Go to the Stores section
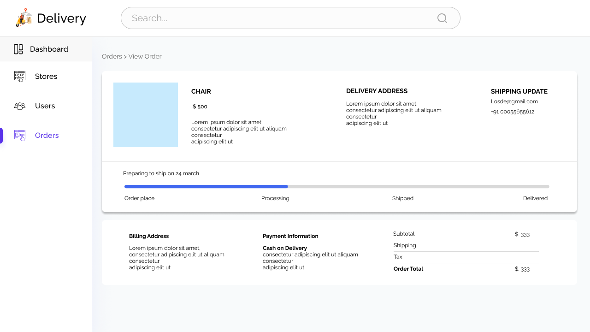This screenshot has height=332, width=590. pyautogui.click(x=46, y=77)
